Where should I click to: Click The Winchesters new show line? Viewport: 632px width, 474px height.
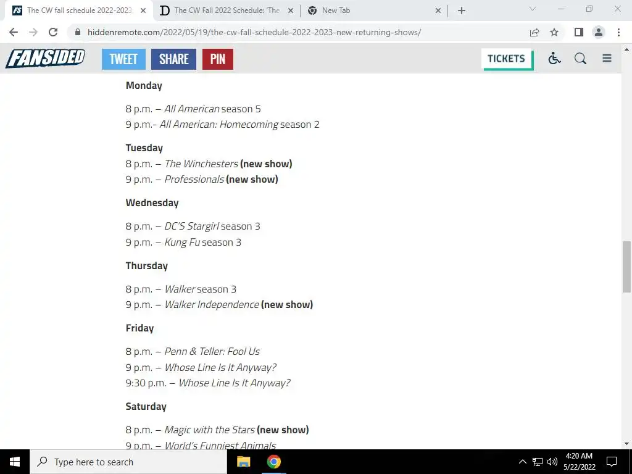pos(209,164)
